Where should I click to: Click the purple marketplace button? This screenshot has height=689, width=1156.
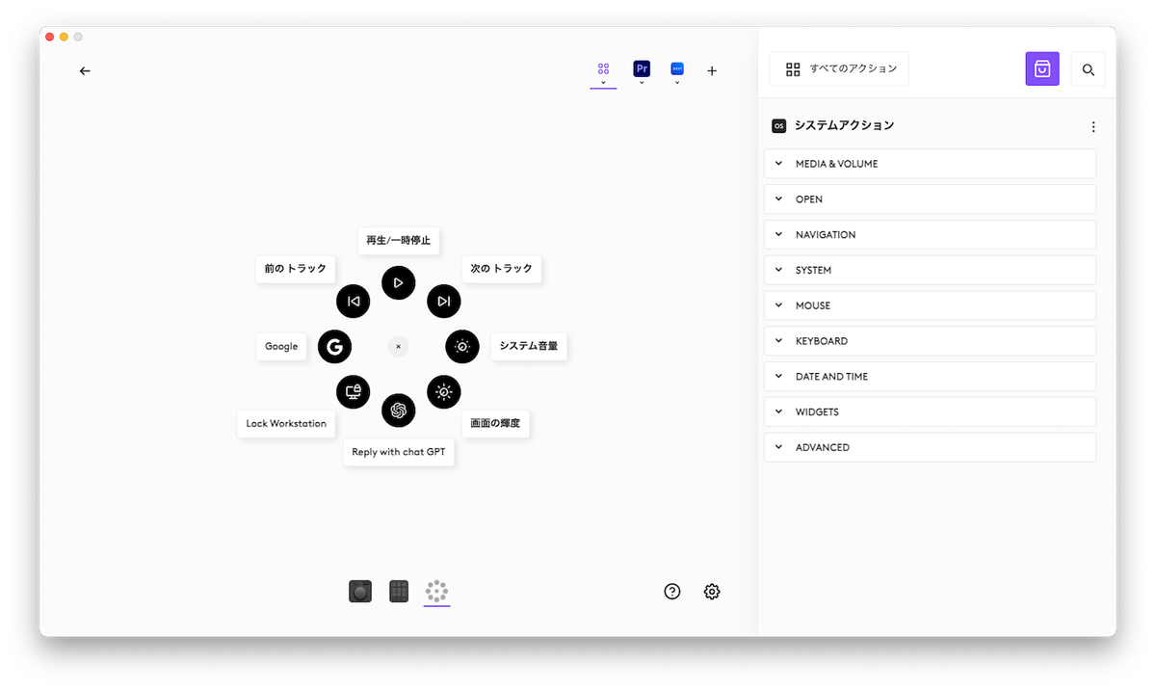point(1041,68)
